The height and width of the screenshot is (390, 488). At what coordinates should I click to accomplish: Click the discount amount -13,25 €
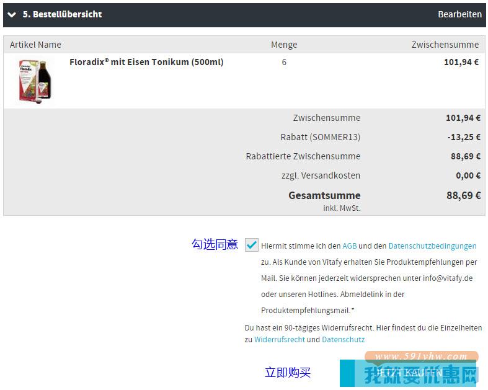(464, 137)
